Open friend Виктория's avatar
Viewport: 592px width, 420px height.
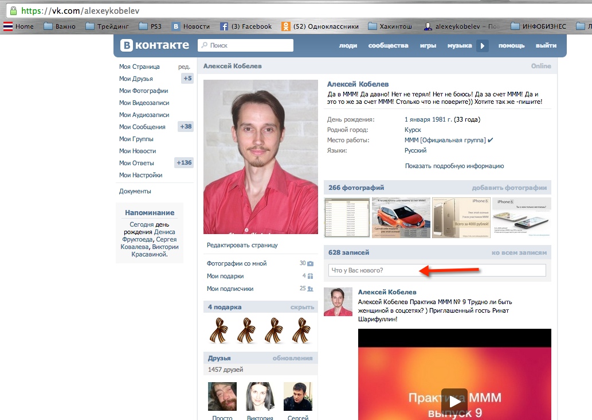coord(260,396)
